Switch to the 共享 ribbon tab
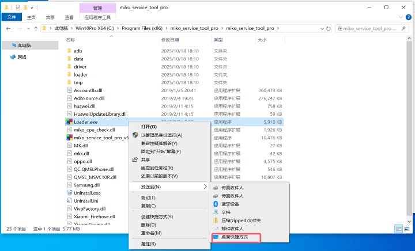The width and height of the screenshot is (415, 251). [x=50, y=17]
